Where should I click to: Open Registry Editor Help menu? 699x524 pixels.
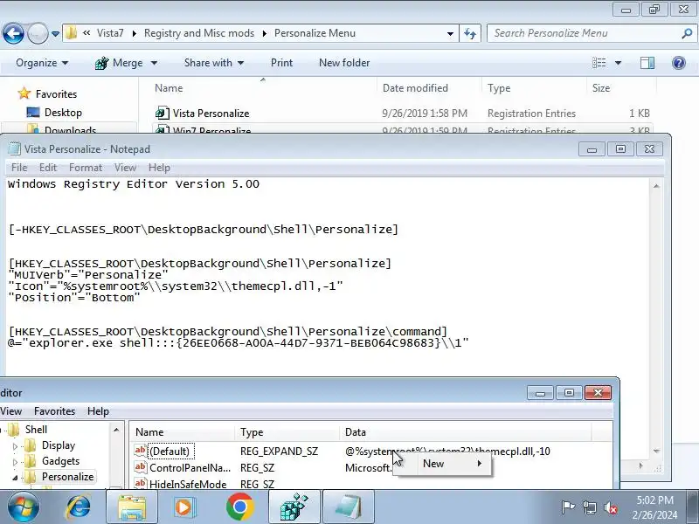pos(98,410)
